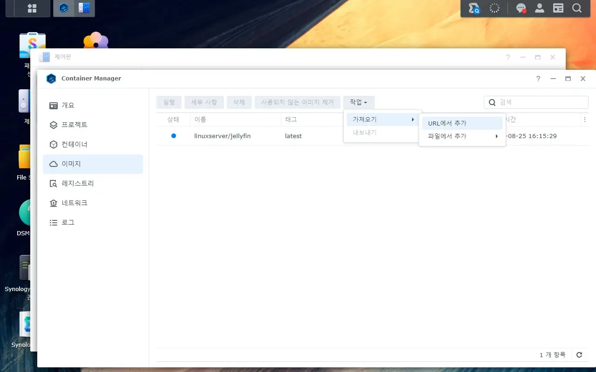Click 사용되지 않는 이미지 제거 button
The height and width of the screenshot is (372, 596).
[x=297, y=102]
